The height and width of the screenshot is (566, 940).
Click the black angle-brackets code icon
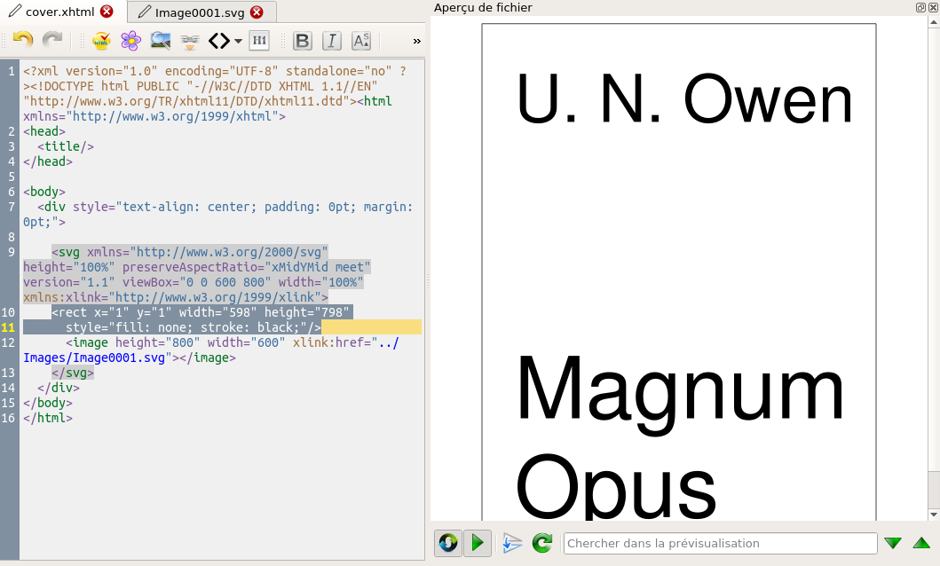(219, 41)
